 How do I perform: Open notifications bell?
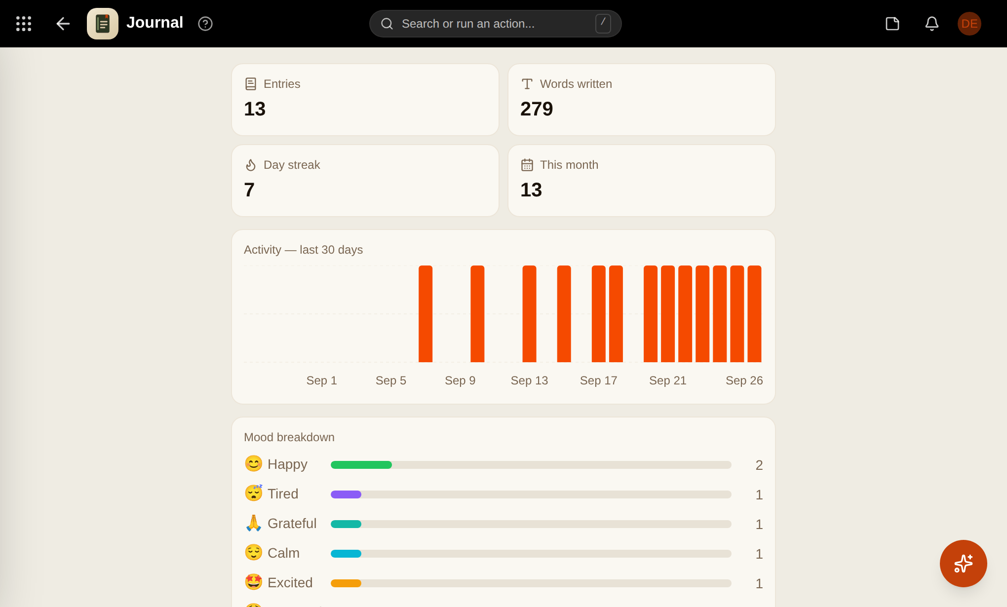[x=932, y=24]
